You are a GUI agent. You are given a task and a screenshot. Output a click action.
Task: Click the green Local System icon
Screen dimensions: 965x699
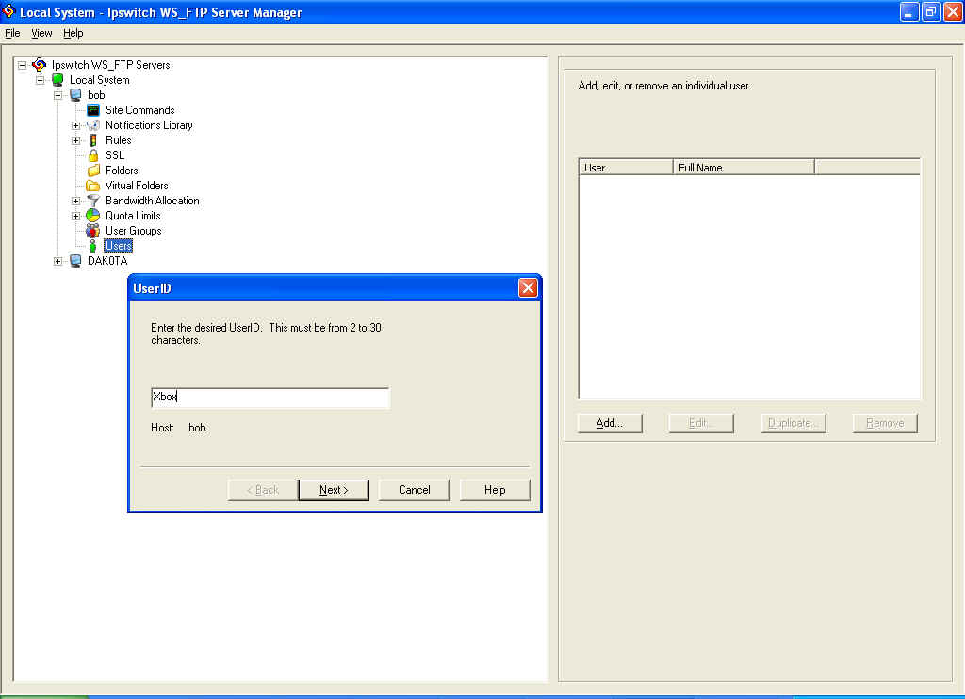[57, 79]
